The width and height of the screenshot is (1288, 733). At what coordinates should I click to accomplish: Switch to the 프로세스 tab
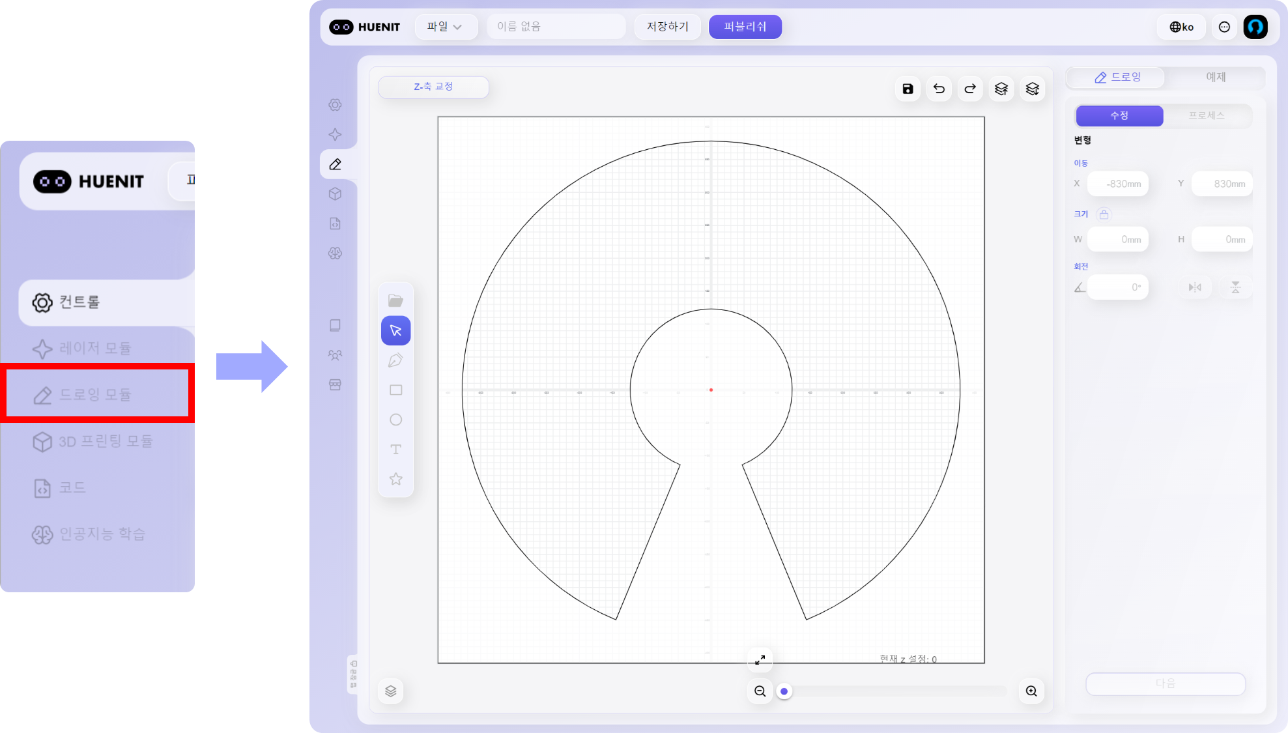[1206, 115]
